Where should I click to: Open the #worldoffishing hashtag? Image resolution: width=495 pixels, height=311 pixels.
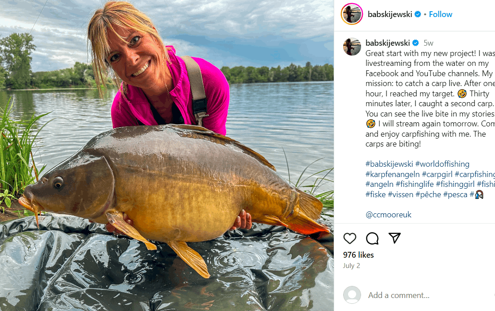(x=442, y=164)
